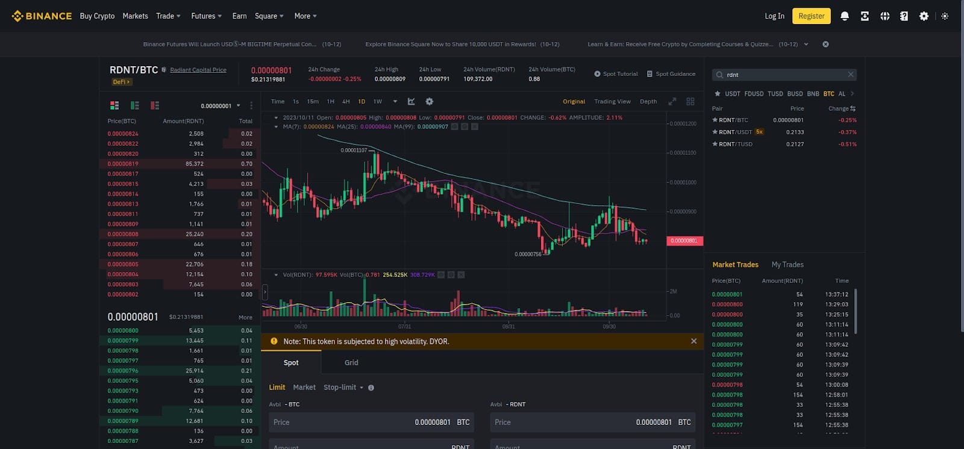Viewport: 964px width, 449px height.
Task: Show favorite pairs star filter
Action: click(718, 93)
